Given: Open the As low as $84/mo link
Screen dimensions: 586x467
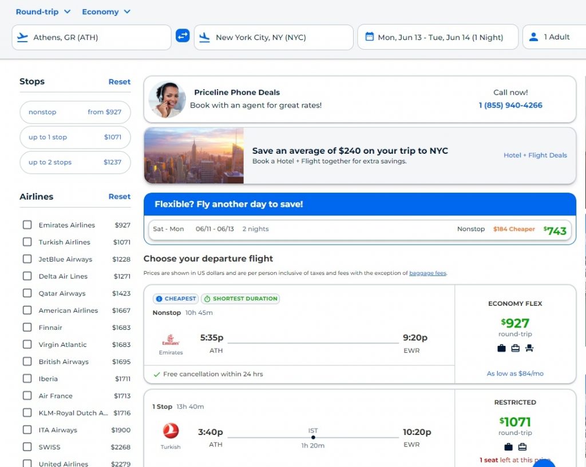Looking at the screenshot, I should pos(515,373).
